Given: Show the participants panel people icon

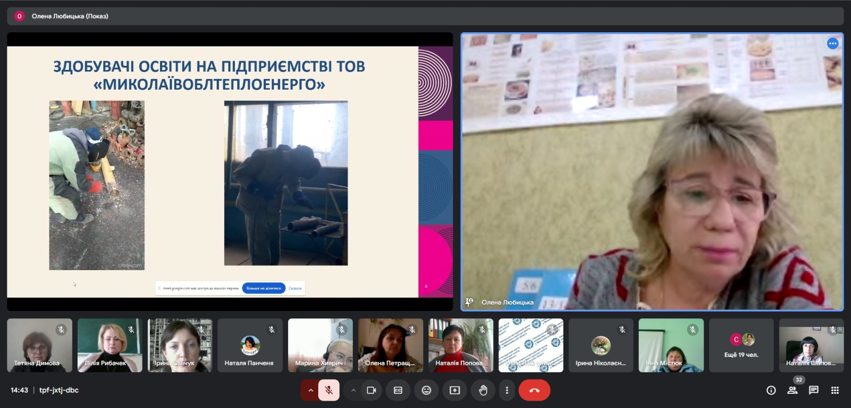Looking at the screenshot, I should (792, 390).
